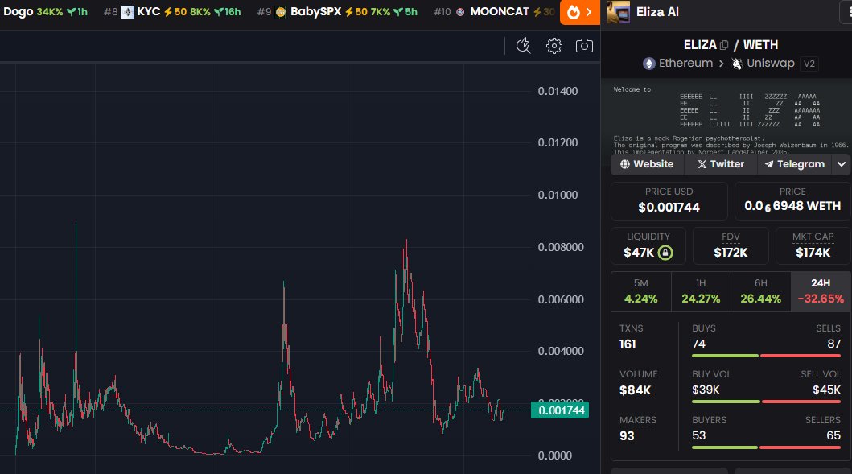
Task: Open the Telegram link
Action: pyautogui.click(x=794, y=164)
